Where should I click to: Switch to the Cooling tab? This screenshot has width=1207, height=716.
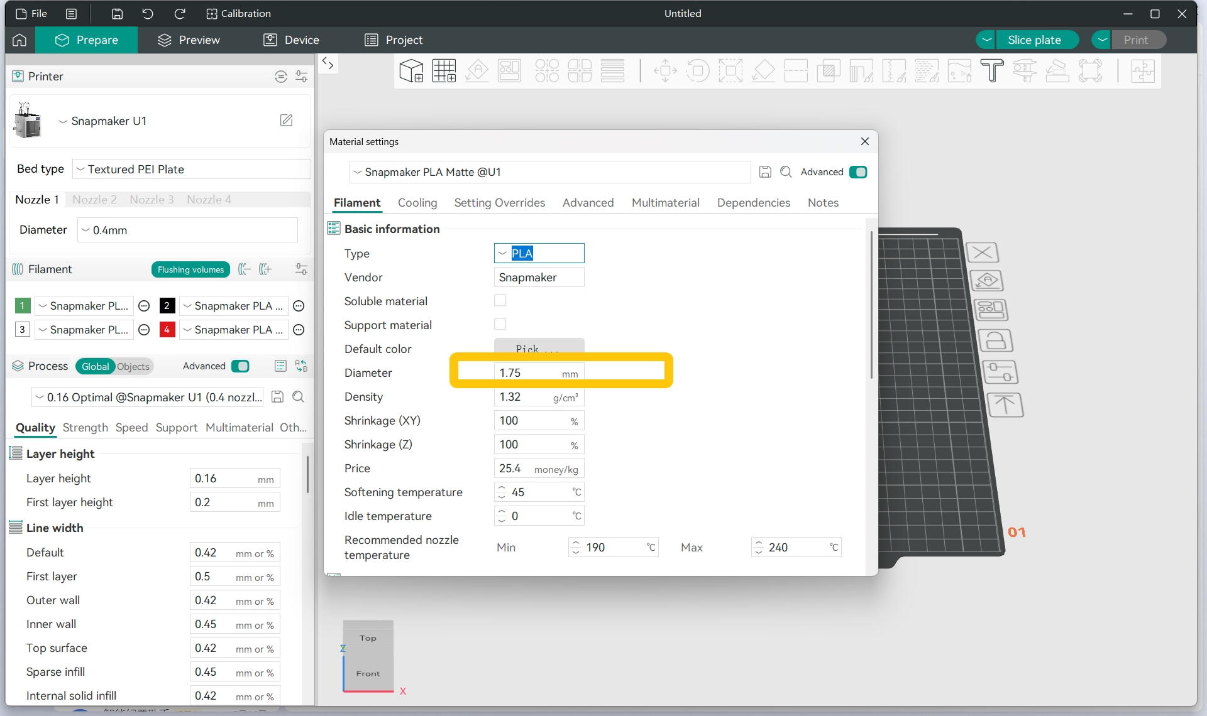pos(417,203)
